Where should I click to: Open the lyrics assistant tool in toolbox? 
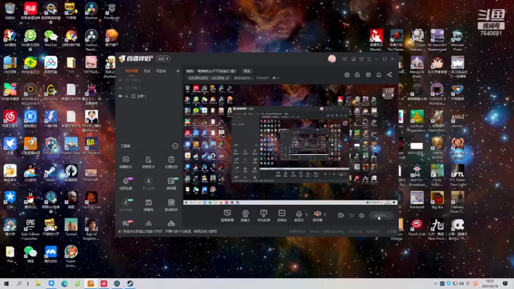(171, 205)
